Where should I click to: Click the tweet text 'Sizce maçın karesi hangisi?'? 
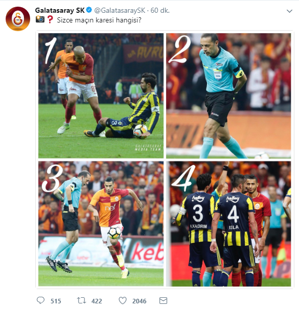click(x=99, y=20)
